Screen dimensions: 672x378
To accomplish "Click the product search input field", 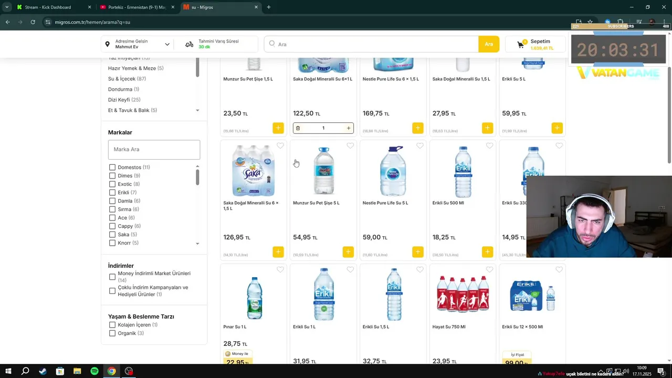I will tap(371, 44).
